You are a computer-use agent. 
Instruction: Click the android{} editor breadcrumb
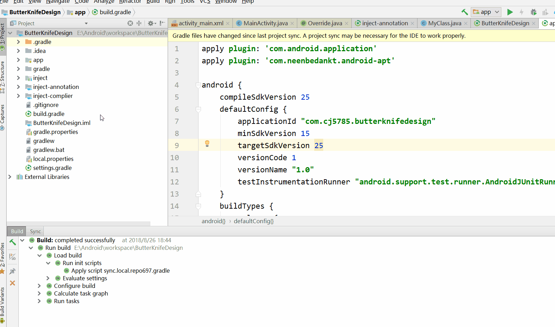point(213,221)
